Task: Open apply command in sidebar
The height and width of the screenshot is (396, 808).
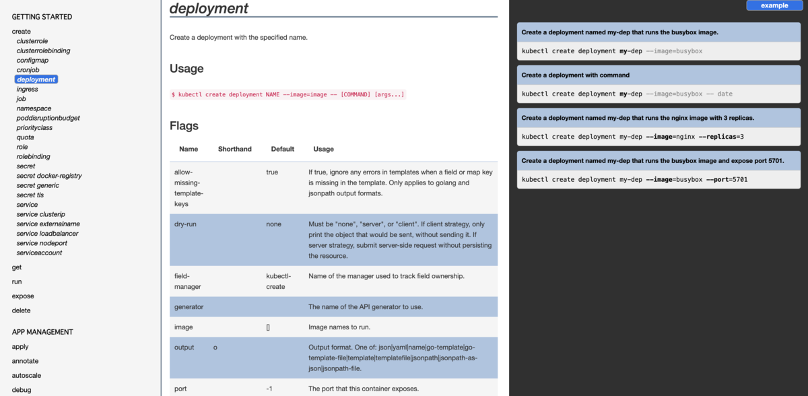Action: point(20,347)
